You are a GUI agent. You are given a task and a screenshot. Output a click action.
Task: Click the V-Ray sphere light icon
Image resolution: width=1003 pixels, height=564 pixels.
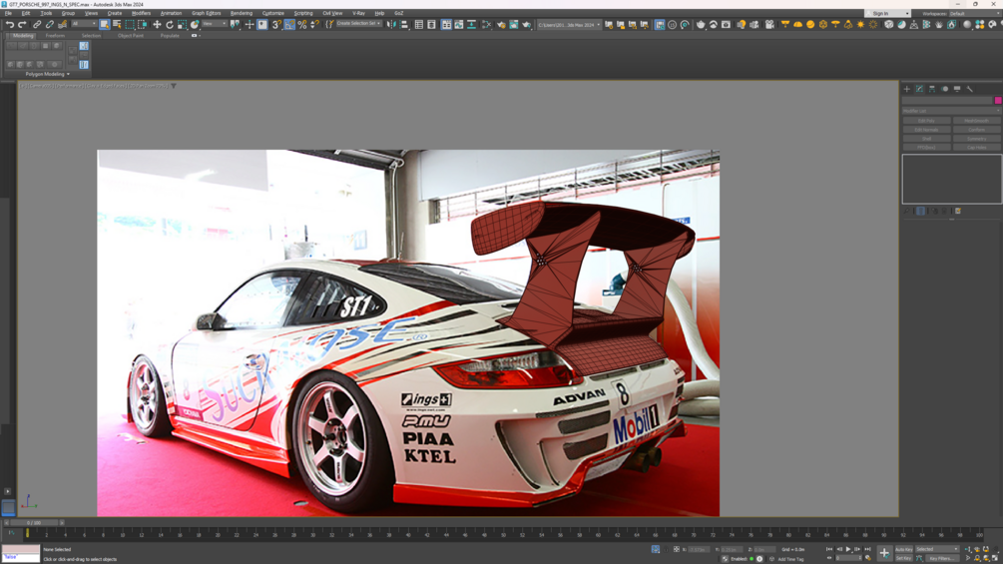click(810, 24)
